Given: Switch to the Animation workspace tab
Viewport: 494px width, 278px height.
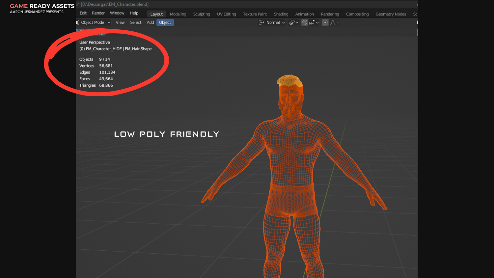Looking at the screenshot, I should point(304,14).
